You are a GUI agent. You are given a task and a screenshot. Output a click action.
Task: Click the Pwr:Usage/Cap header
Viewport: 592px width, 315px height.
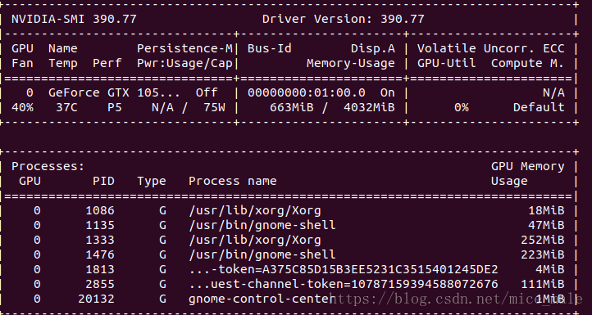(185, 63)
